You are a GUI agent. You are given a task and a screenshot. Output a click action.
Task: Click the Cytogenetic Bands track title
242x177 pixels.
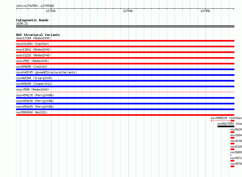coord(32,20)
